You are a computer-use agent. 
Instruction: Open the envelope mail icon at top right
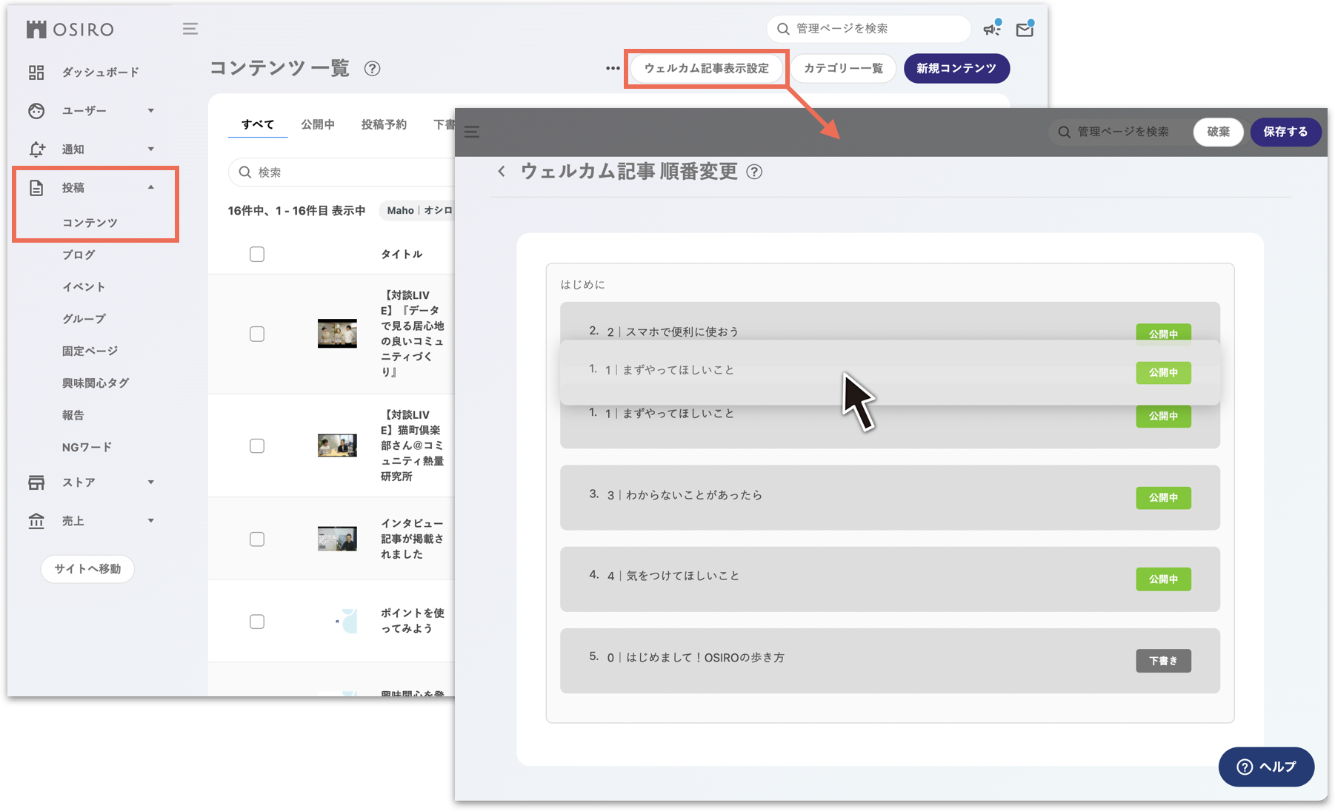[1025, 29]
